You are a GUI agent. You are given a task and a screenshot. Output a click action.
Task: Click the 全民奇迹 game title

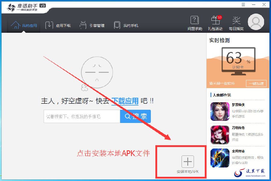tap(238, 151)
